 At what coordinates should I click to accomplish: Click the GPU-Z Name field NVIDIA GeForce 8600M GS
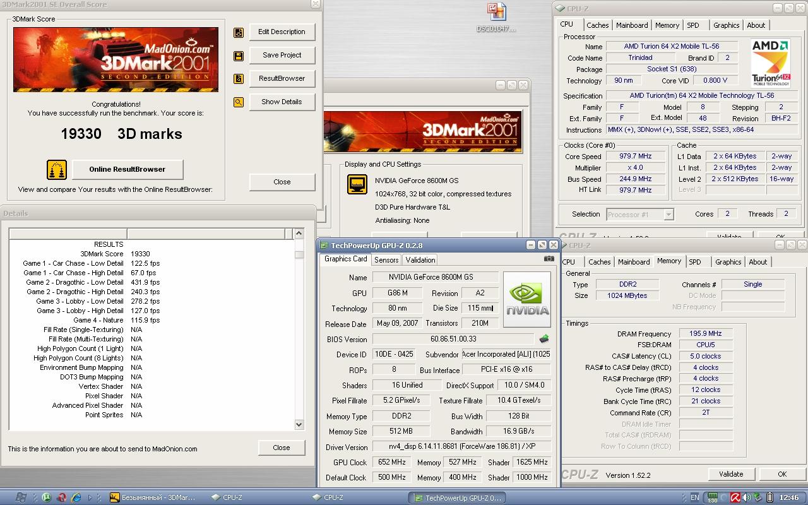(435, 277)
